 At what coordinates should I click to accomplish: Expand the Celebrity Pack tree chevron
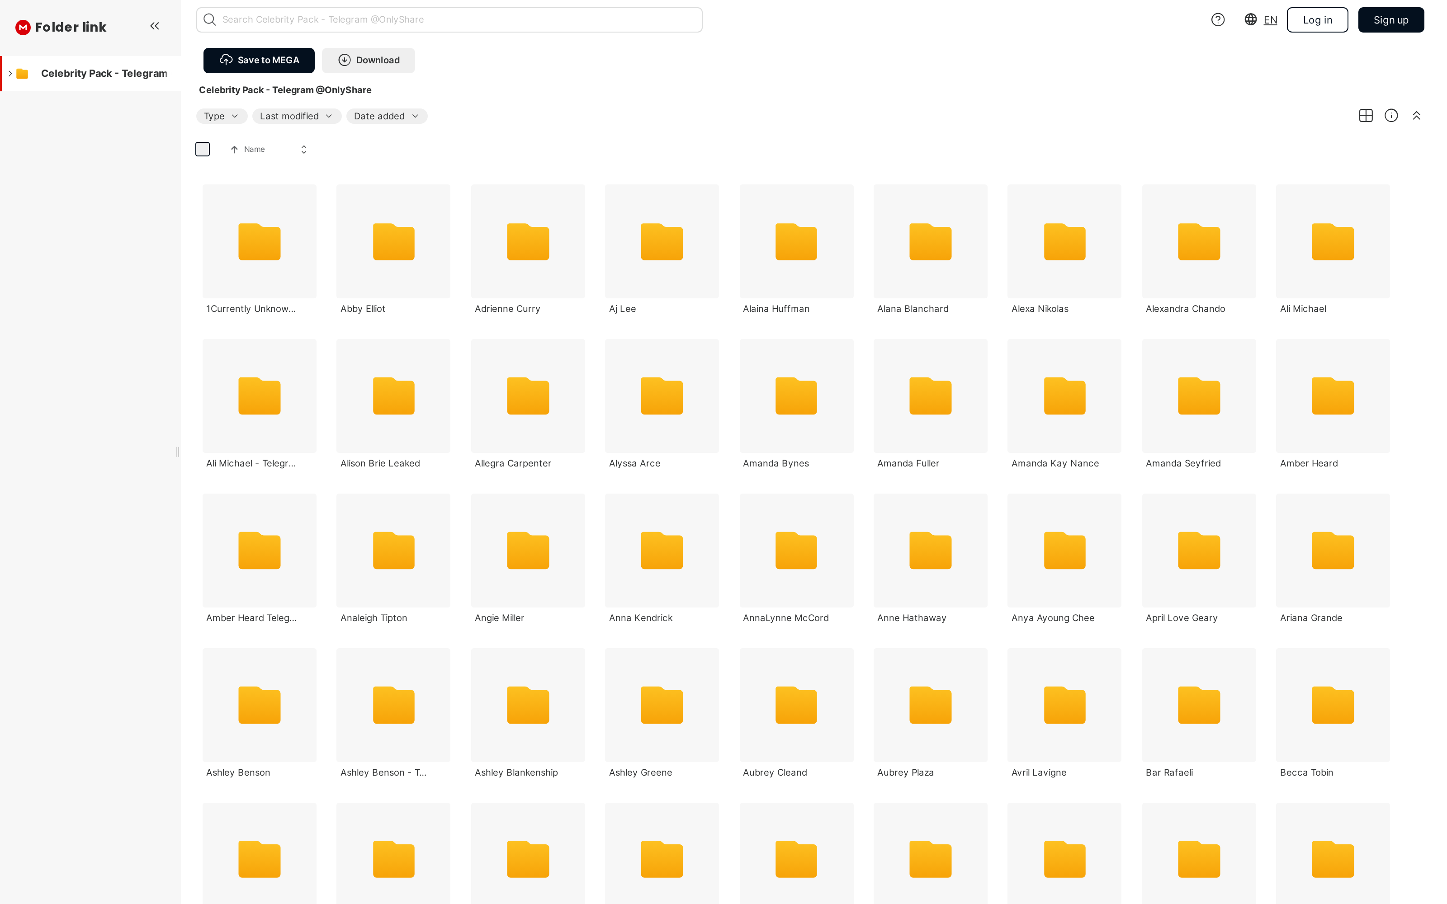10,74
